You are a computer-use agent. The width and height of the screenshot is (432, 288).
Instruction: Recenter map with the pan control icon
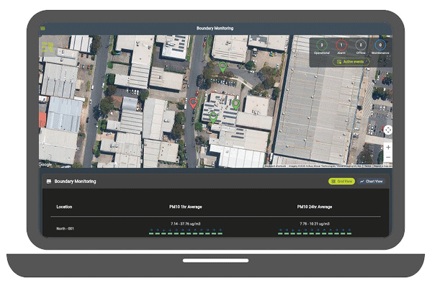387,130
